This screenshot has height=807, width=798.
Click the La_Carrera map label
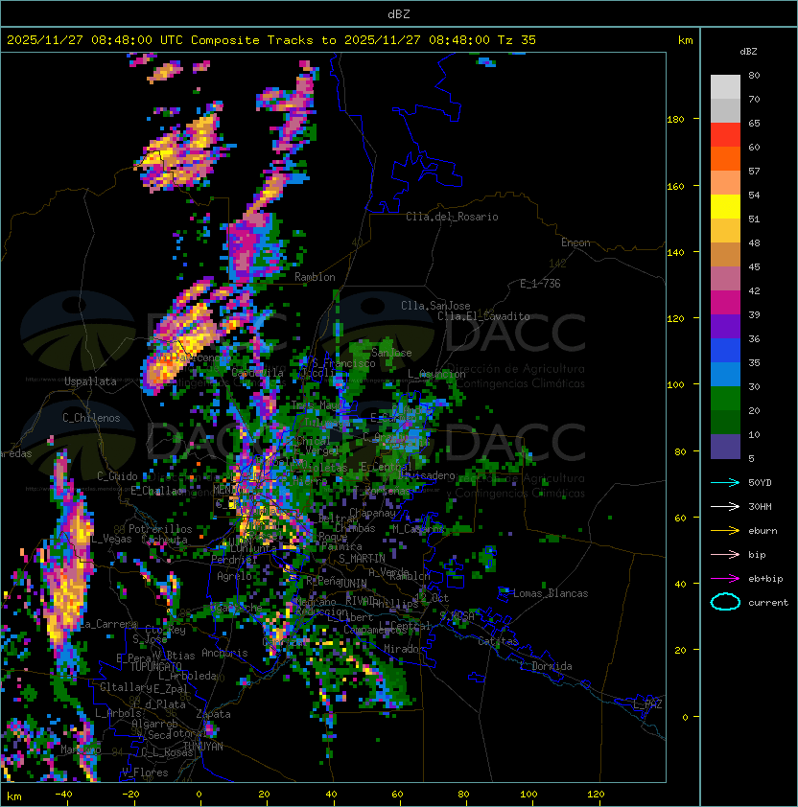tap(108, 624)
